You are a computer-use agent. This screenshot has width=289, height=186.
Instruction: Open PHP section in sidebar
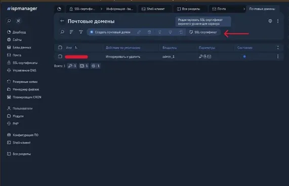13,124
